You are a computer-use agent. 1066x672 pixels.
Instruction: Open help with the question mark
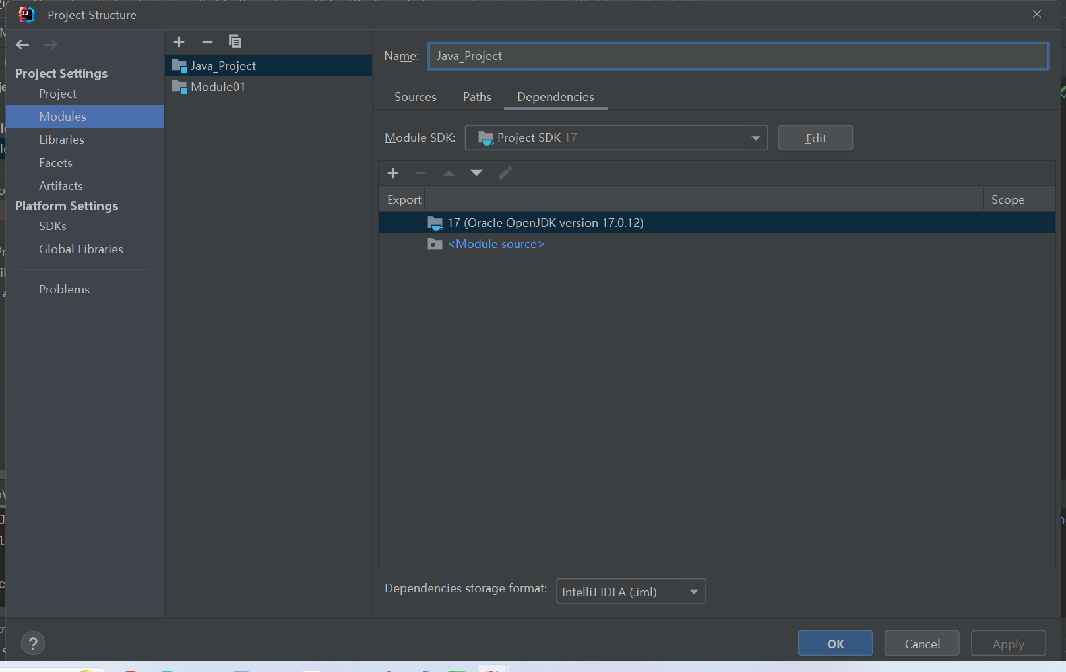click(33, 643)
